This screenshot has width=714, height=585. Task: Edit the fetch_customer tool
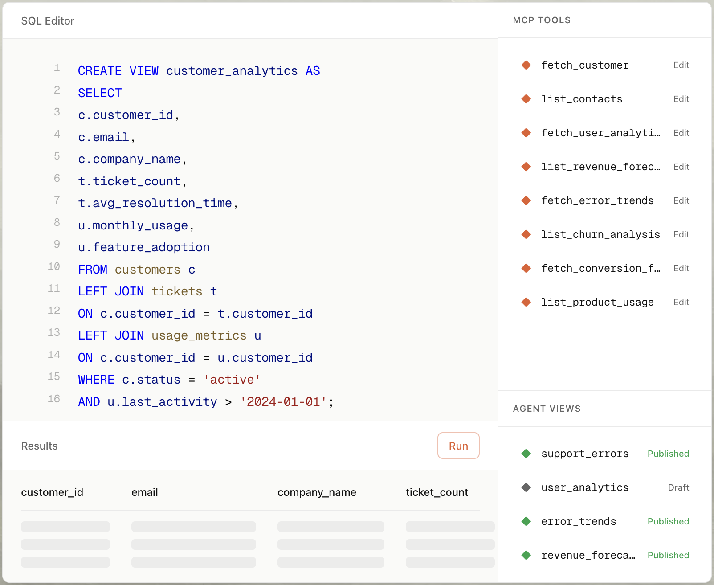[x=681, y=65]
